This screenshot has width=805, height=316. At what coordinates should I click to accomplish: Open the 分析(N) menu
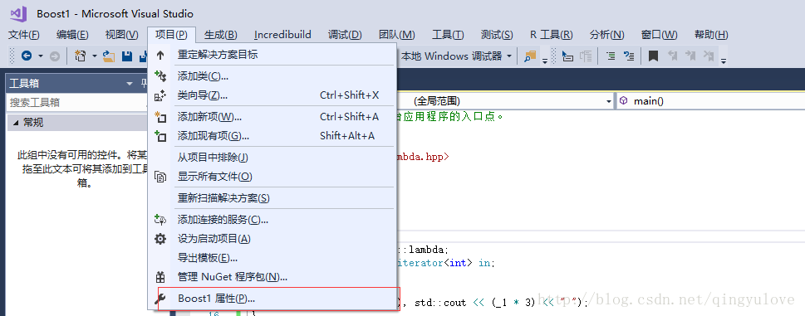click(x=606, y=35)
